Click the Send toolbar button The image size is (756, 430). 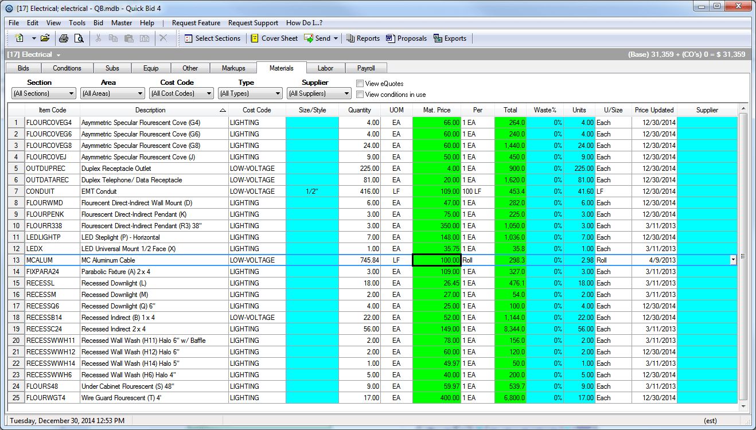tap(317, 38)
